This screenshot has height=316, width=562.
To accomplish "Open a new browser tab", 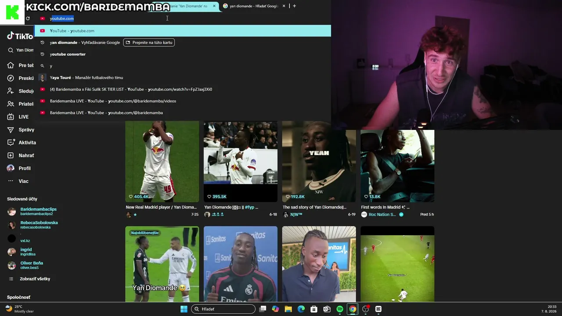I will [294, 6].
